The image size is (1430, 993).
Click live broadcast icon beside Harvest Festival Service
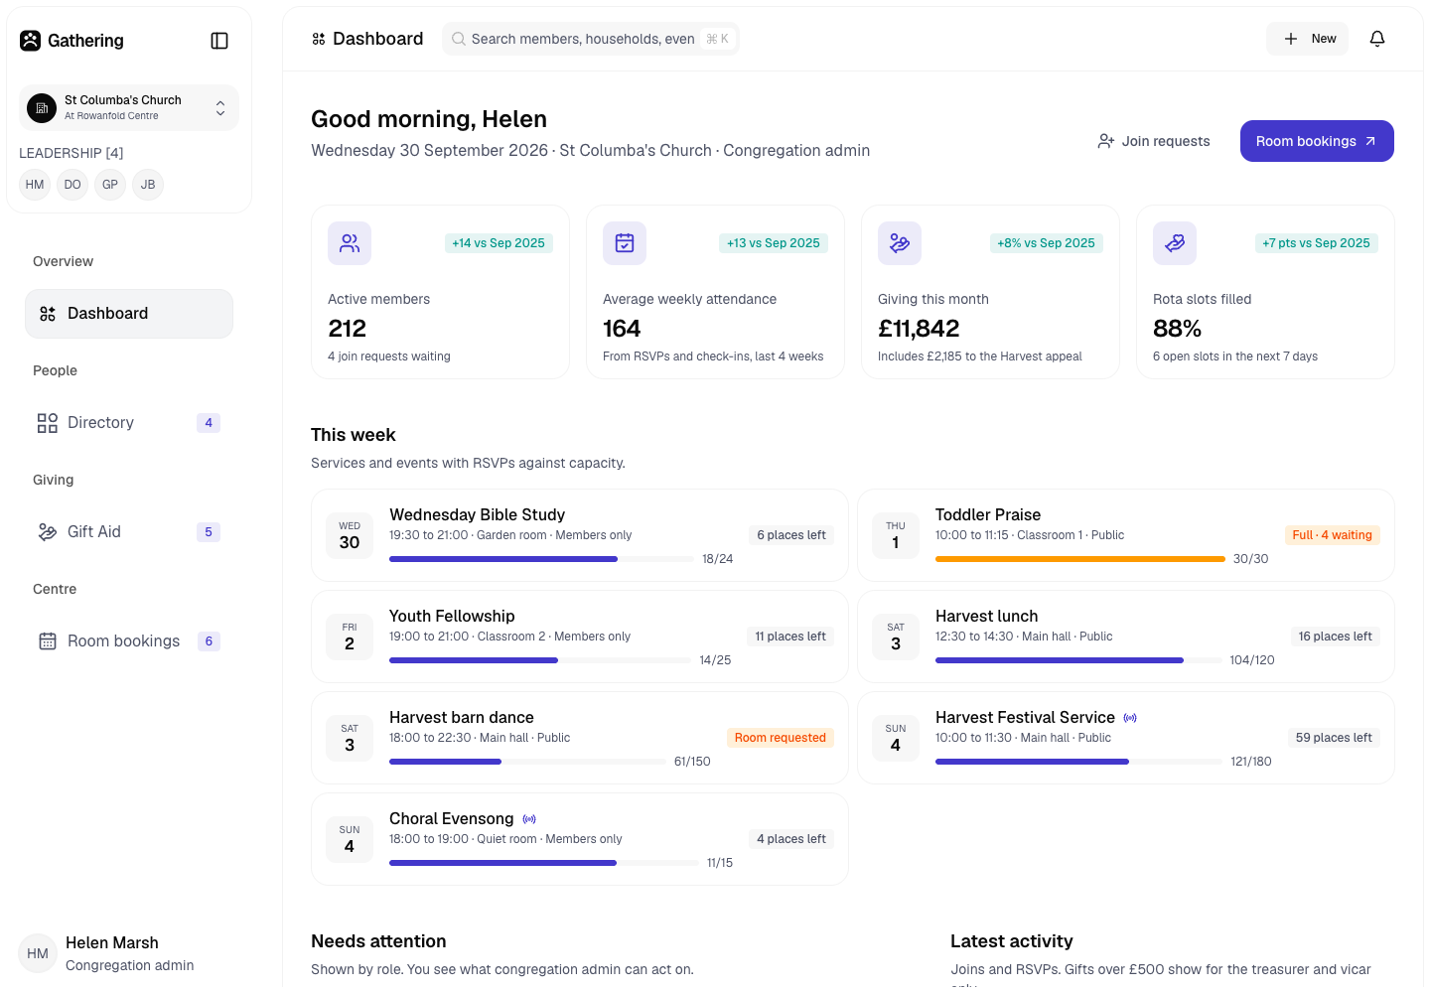point(1130,718)
